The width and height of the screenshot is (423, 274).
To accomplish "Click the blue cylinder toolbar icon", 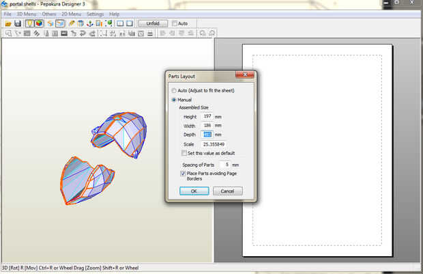I will (81, 24).
